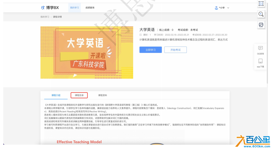Click the user avatar icon beside *小华

[x=216, y=8]
